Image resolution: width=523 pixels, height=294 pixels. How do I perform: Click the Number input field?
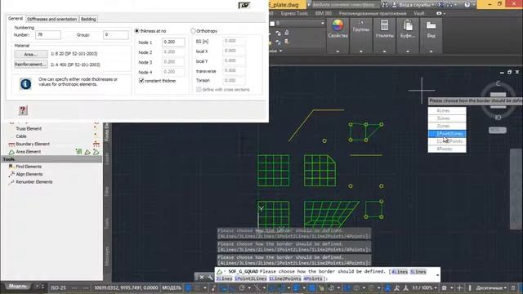coord(48,34)
